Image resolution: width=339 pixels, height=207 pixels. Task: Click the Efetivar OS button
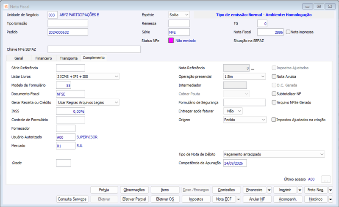point(165,199)
